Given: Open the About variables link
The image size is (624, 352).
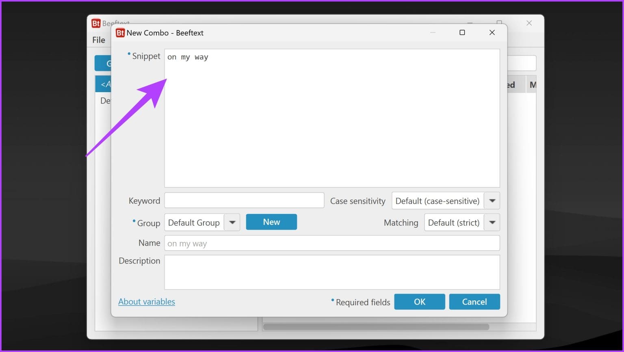Looking at the screenshot, I should coord(147,302).
